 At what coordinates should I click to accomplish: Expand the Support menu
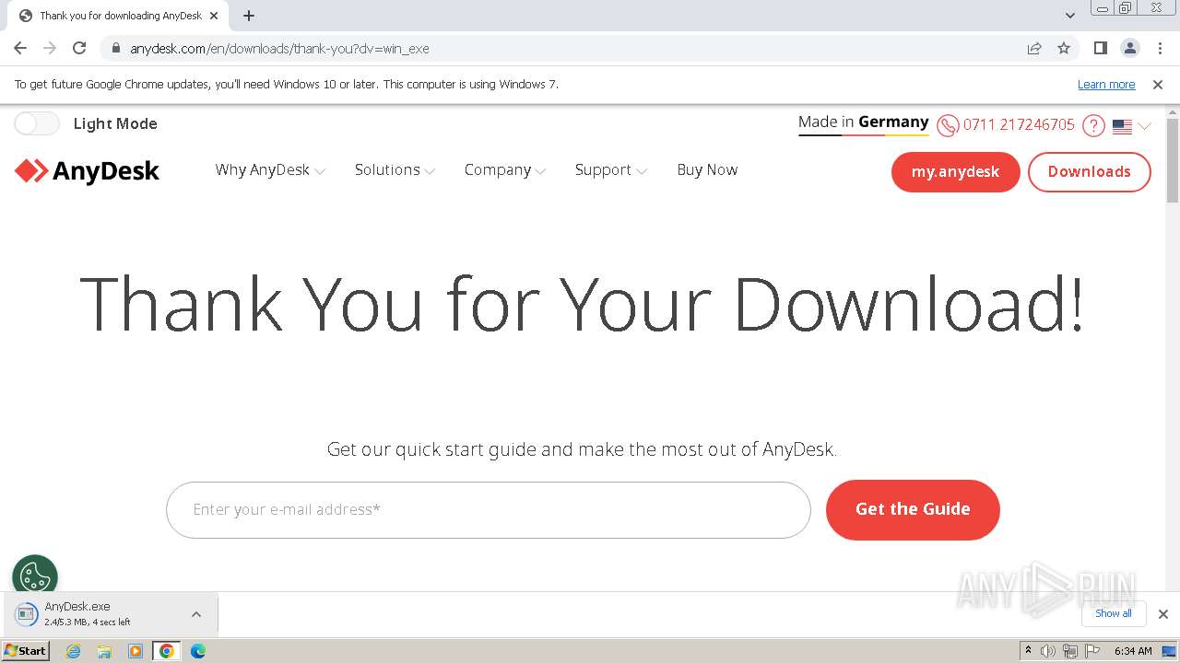pos(610,169)
